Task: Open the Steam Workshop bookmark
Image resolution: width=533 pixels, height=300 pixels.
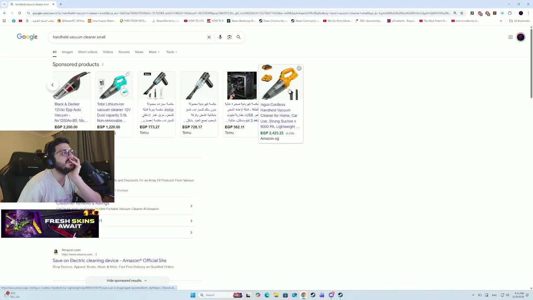Action: pyautogui.click(x=241, y=21)
